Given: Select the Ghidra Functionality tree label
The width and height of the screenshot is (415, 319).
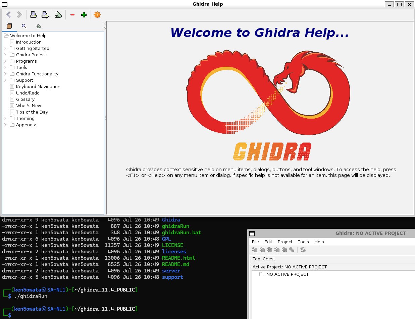Looking at the screenshot, I should tap(37, 74).
